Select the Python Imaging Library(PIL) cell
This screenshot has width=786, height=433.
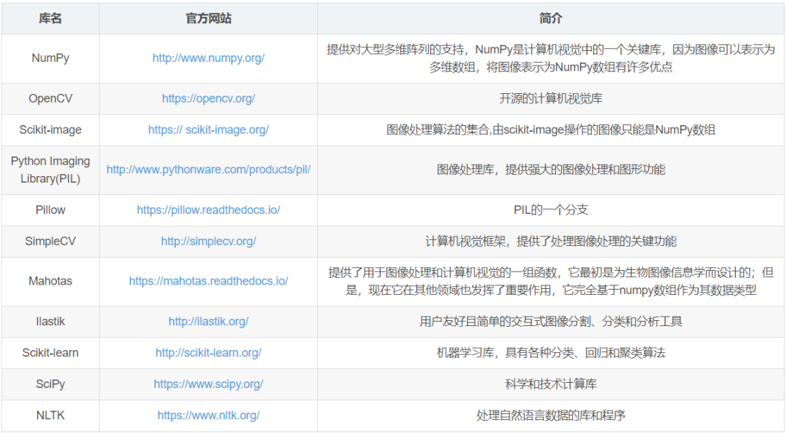[50, 170]
